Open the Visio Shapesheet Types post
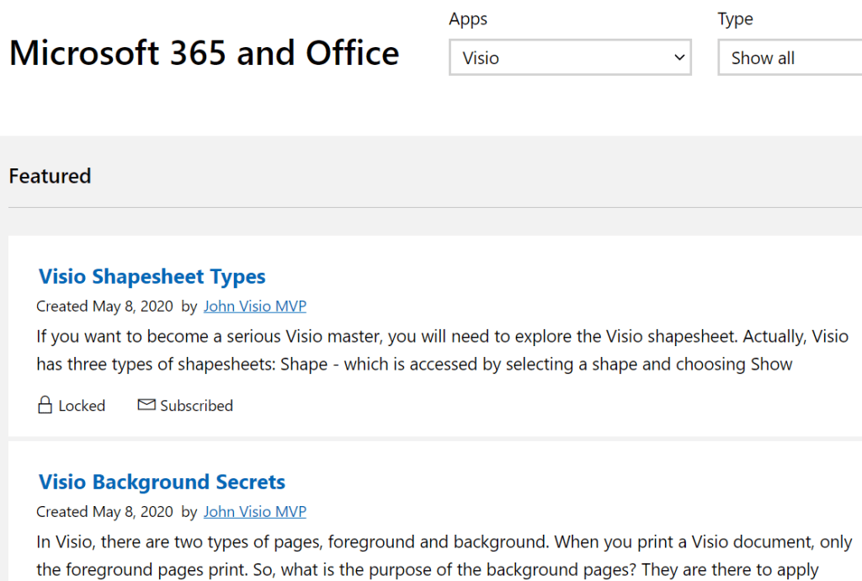This screenshot has height=581, width=862. 152,276
